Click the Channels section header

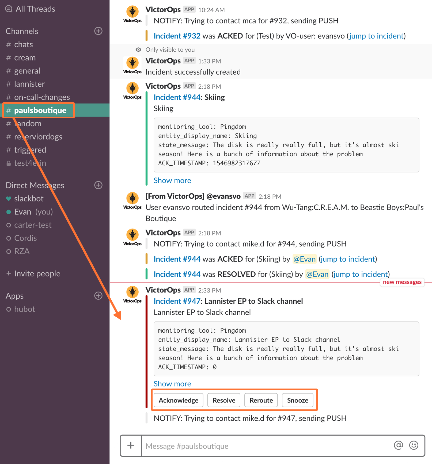coord(22,31)
